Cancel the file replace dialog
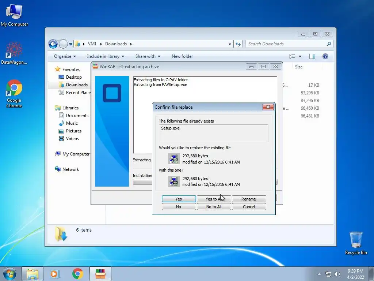Screen dimensions: 374x281 249,207
